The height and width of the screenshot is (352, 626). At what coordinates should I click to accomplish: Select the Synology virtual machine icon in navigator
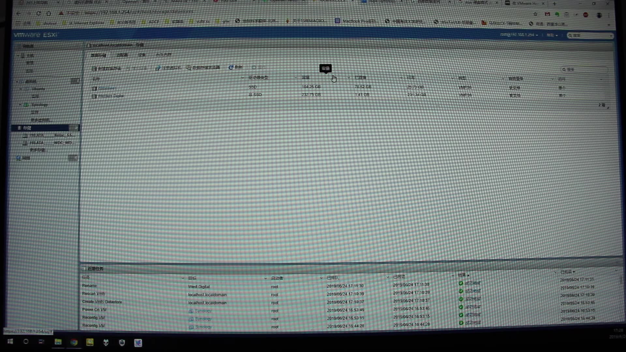tap(26, 105)
